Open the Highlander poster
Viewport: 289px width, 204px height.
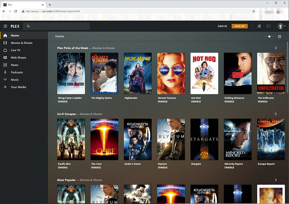pos(138,73)
